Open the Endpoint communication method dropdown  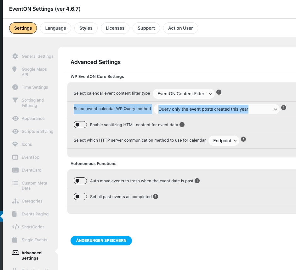224,141
